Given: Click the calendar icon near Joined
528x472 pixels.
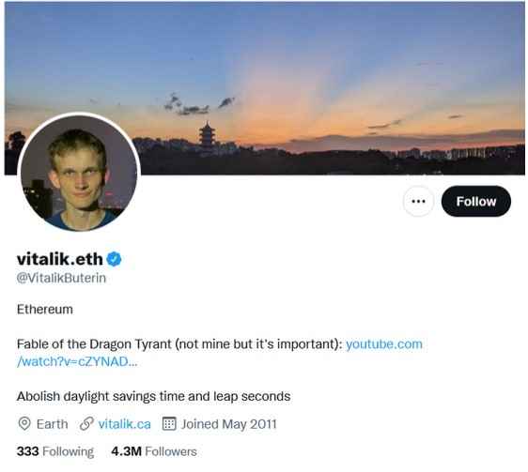Looking at the screenshot, I should (x=169, y=424).
